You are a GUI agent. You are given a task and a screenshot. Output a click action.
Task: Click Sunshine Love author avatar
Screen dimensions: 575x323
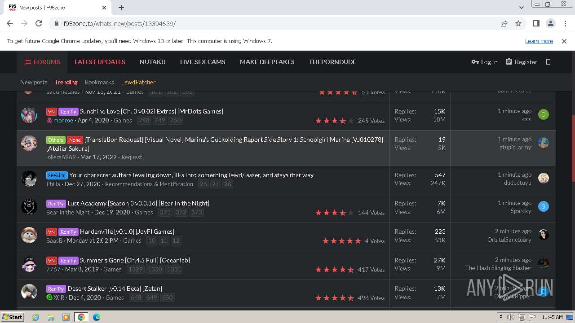(29, 115)
